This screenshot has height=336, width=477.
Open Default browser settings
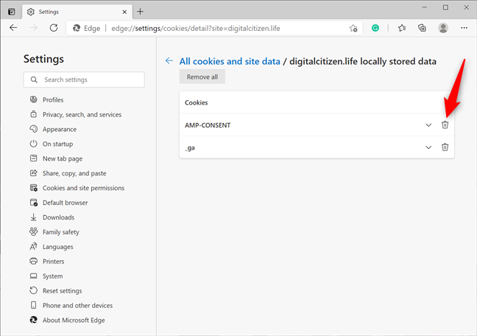tap(65, 203)
